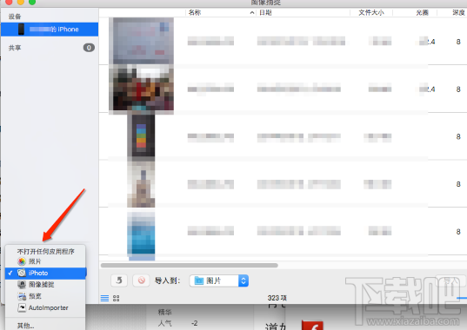The width and height of the screenshot is (467, 330).
Task: Choose 不打开任何应用程序 from the popup menu
Action: [x=45, y=252]
